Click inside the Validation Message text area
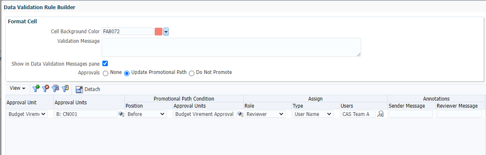This screenshot has width=486, height=155. pyautogui.click(x=231, y=47)
